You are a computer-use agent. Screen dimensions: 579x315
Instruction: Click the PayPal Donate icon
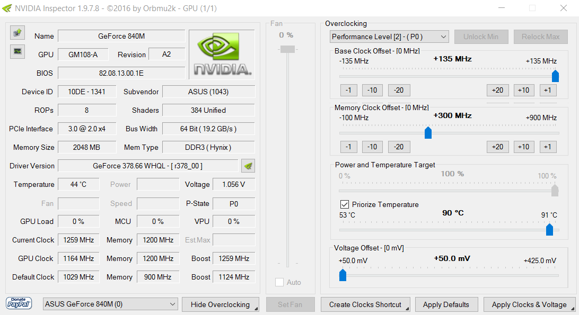(19, 303)
